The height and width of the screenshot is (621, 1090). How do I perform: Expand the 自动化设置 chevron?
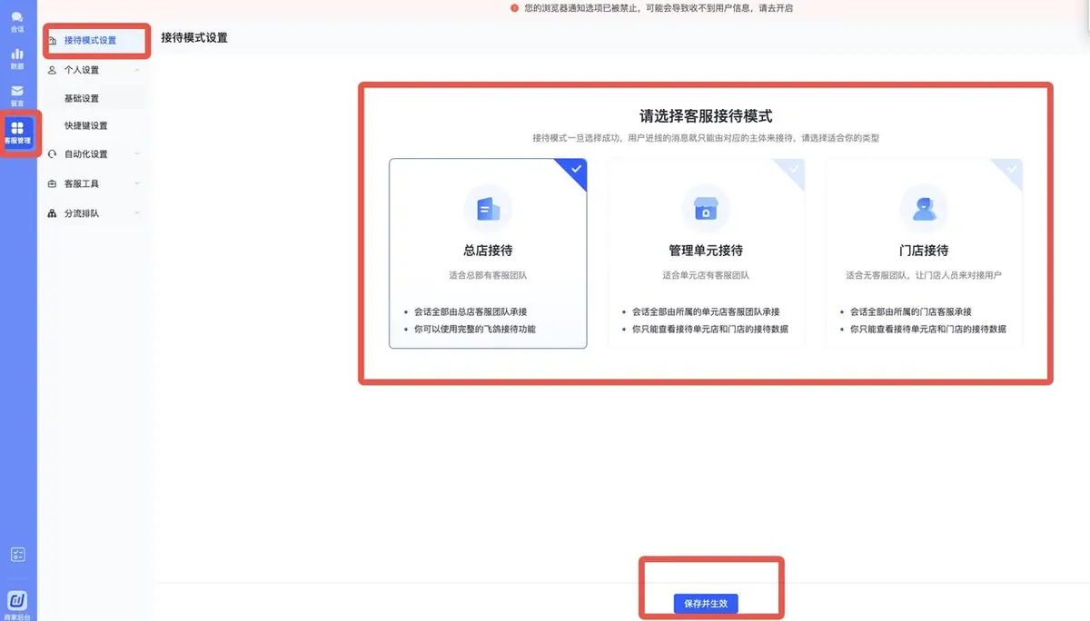coord(137,154)
